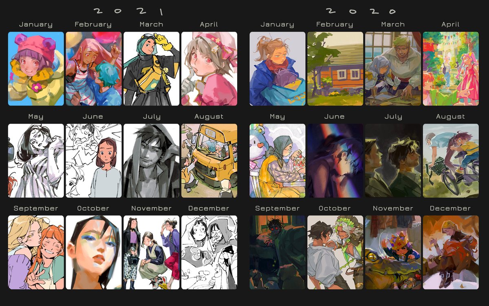489x306 pixels.
Task: Click the May label under 2020
Action: click(277, 117)
